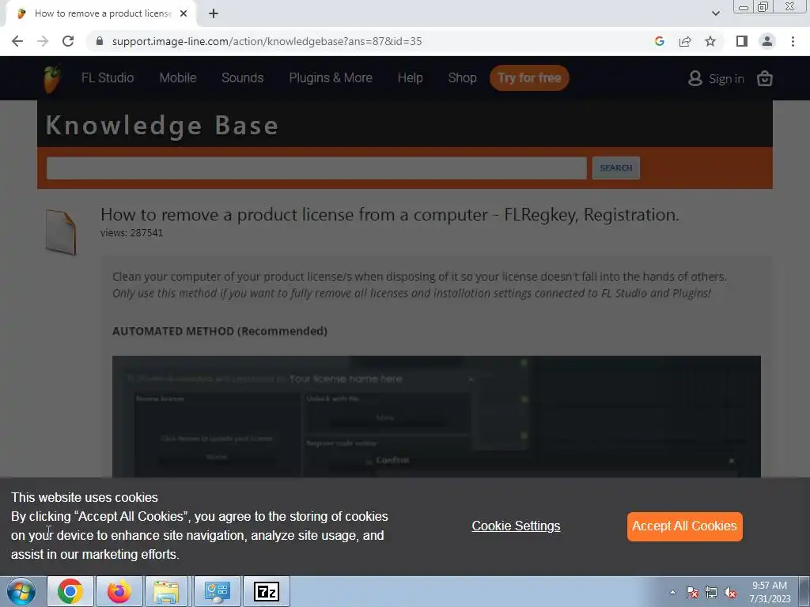Click the padlock site info icon
Viewport: 810px width, 607px height.
100,41
